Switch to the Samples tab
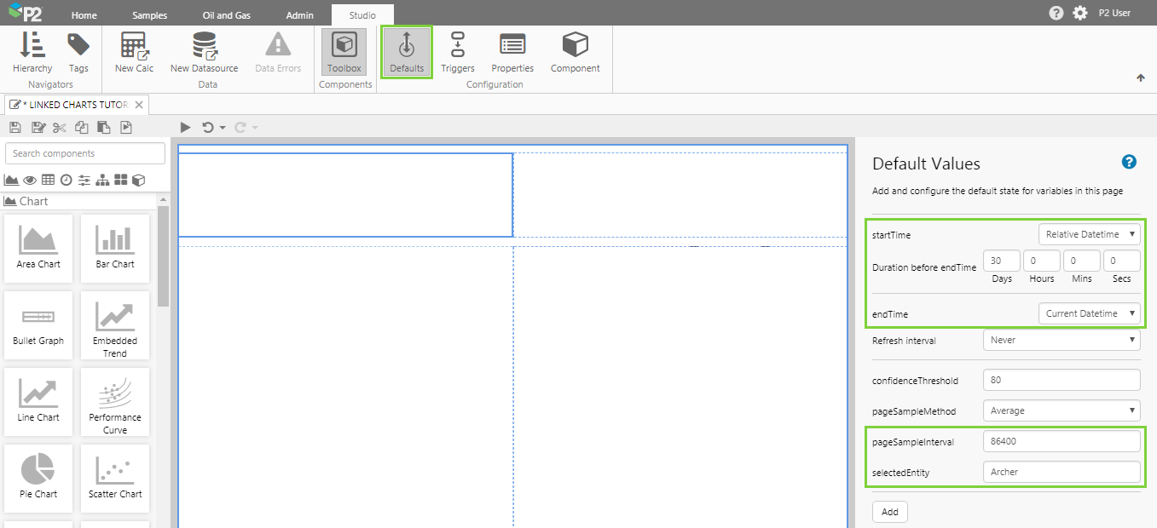The height and width of the screenshot is (528, 1157). [x=150, y=15]
